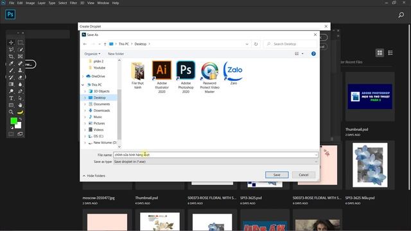This screenshot has height=231, width=411.
Task: Open the Photoshop search icon
Action: point(401,15)
